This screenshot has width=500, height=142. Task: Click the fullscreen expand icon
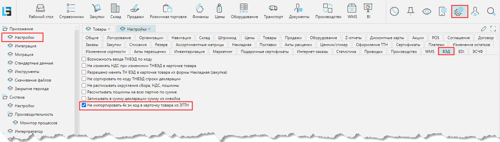tap(493, 29)
